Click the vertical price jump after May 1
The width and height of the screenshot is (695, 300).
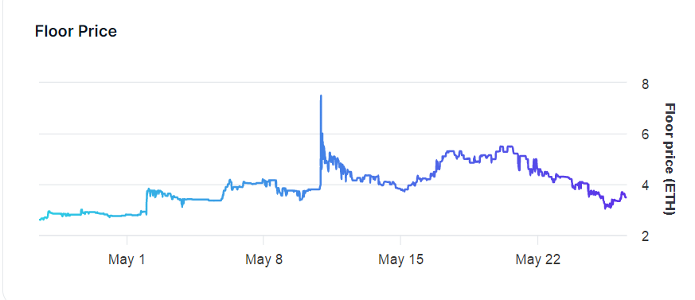coord(146,201)
